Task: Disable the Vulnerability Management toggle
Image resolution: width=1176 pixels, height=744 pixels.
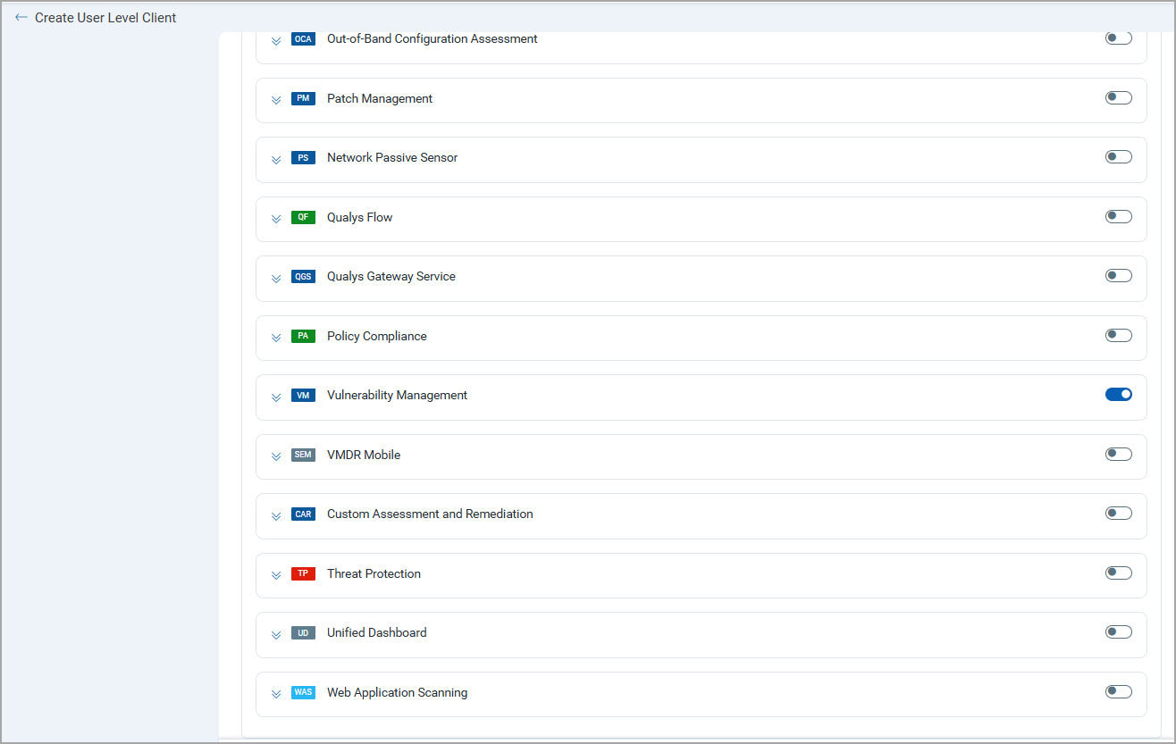Action: (1118, 394)
